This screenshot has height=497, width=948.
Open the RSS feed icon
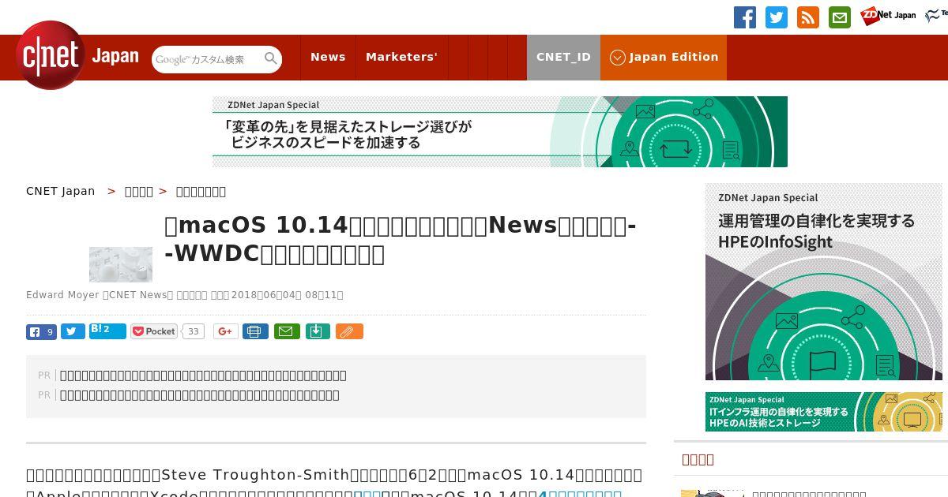pyautogui.click(x=808, y=17)
